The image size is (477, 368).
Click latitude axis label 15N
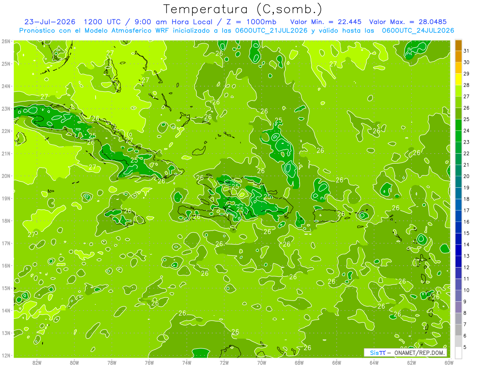[x=6, y=288]
